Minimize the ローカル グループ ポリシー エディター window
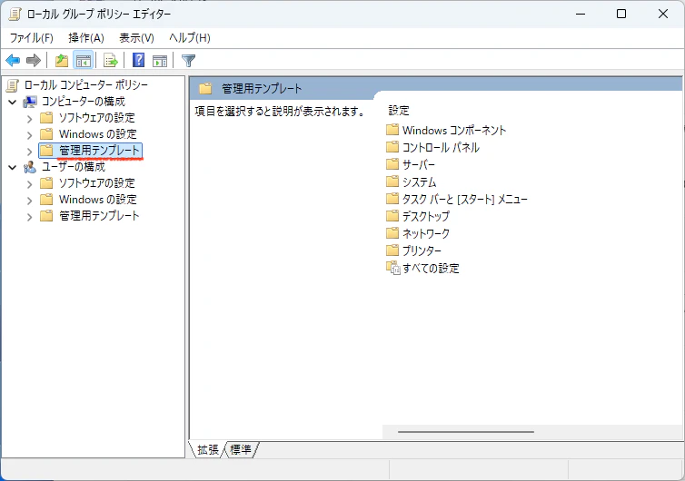This screenshot has height=481, width=685. point(581,14)
